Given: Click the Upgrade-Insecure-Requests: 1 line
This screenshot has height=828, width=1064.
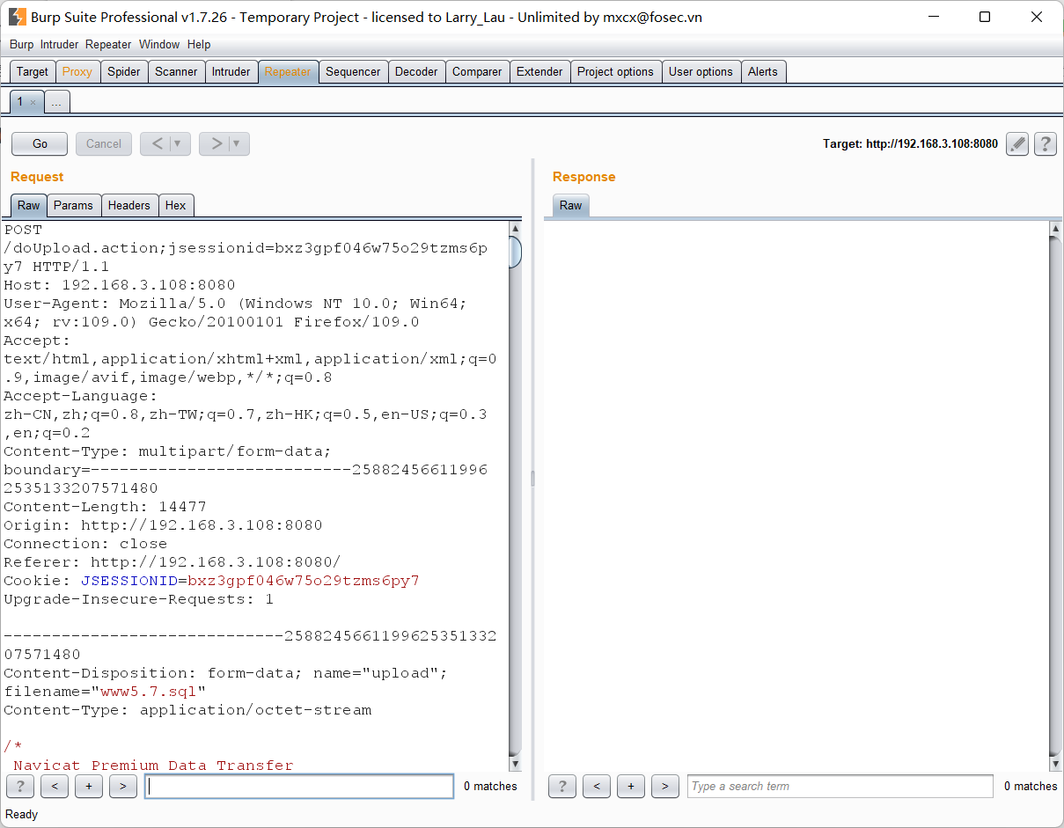Looking at the screenshot, I should [139, 599].
